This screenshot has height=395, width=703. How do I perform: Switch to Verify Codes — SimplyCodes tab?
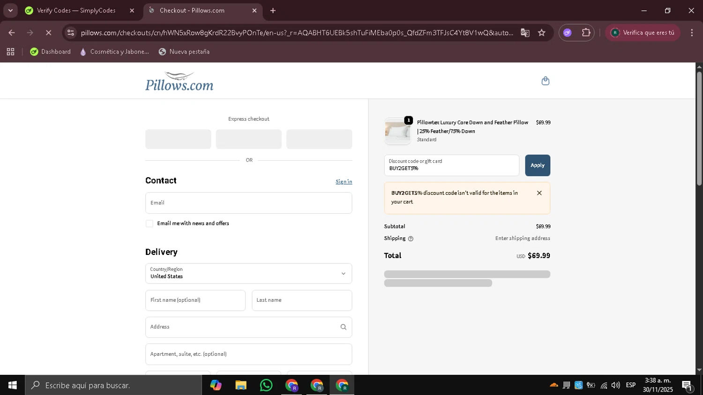click(81, 10)
